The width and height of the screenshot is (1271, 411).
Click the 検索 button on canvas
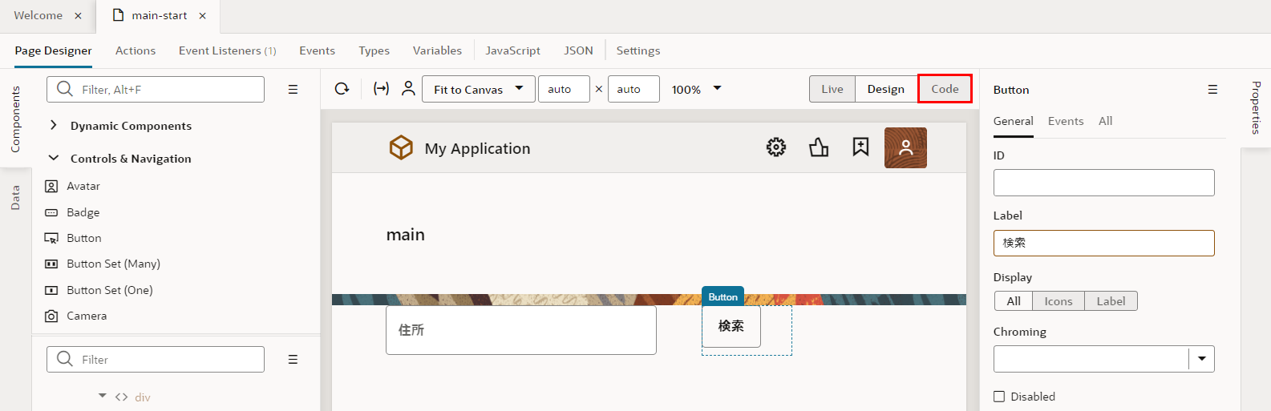pyautogui.click(x=731, y=326)
